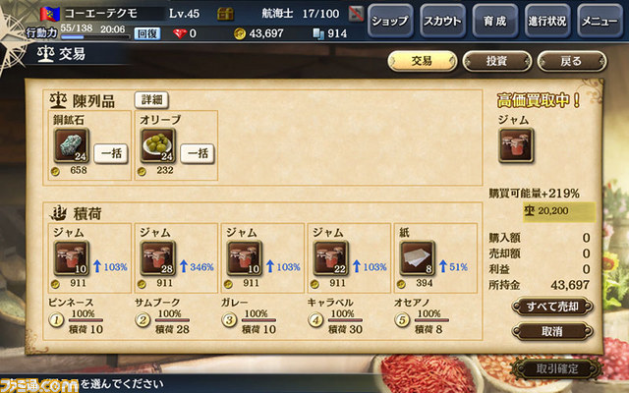
Task: Tap the jam cargo icon on ship 2 (サムブーク)
Action: point(158,258)
